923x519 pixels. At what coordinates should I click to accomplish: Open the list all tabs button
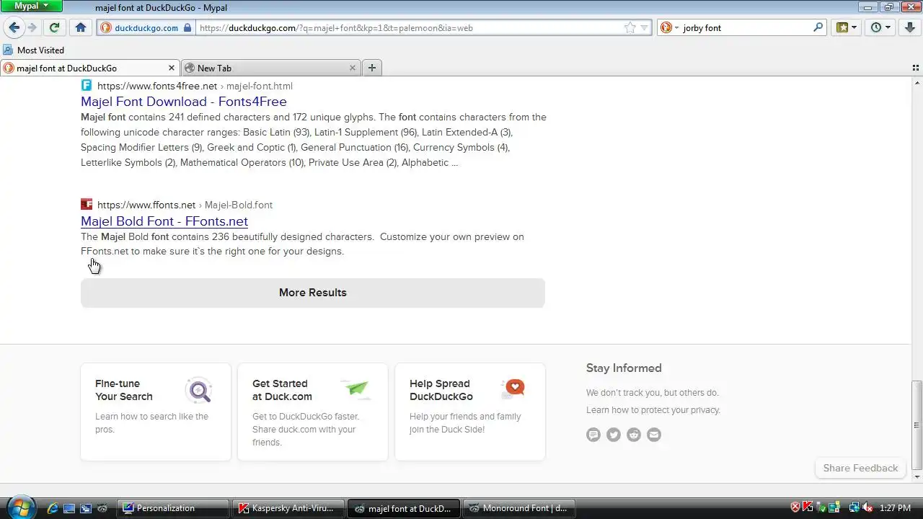pyautogui.click(x=916, y=68)
